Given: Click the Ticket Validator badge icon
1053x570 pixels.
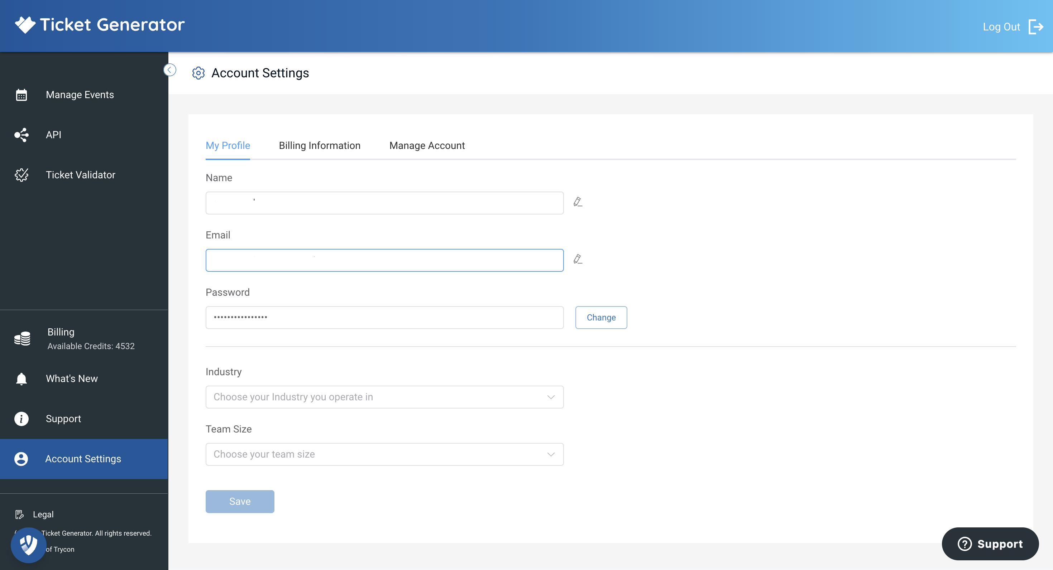Looking at the screenshot, I should pyautogui.click(x=21, y=175).
